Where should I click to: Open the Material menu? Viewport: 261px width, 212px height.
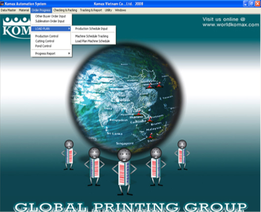(x=24, y=10)
